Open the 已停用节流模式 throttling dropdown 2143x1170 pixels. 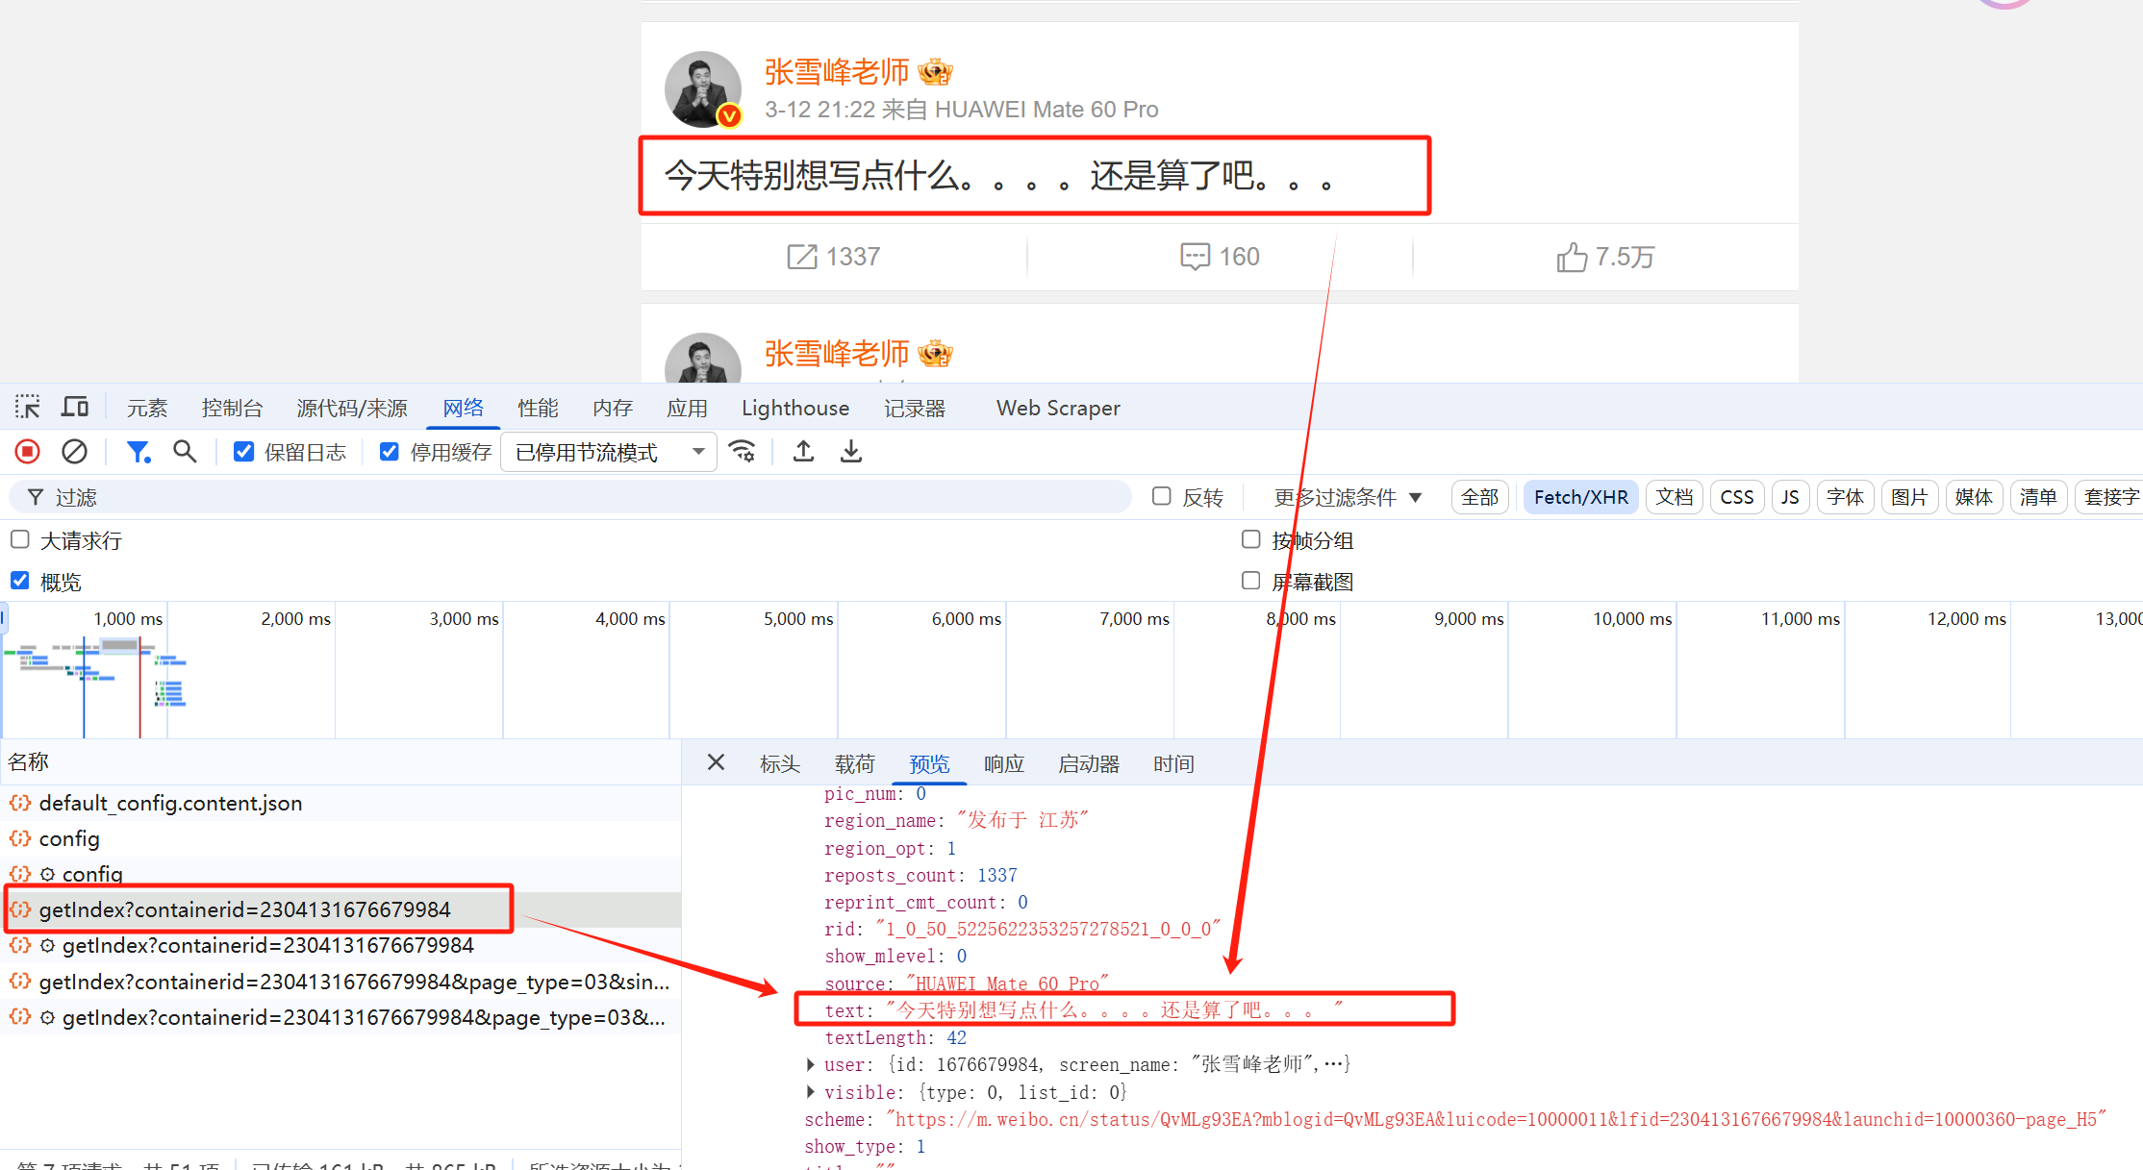(609, 452)
